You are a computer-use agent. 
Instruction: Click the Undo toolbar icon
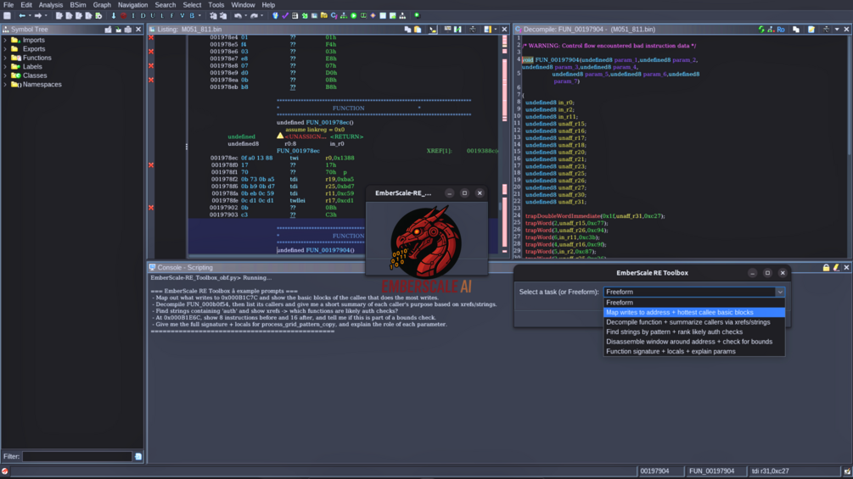coord(238,16)
